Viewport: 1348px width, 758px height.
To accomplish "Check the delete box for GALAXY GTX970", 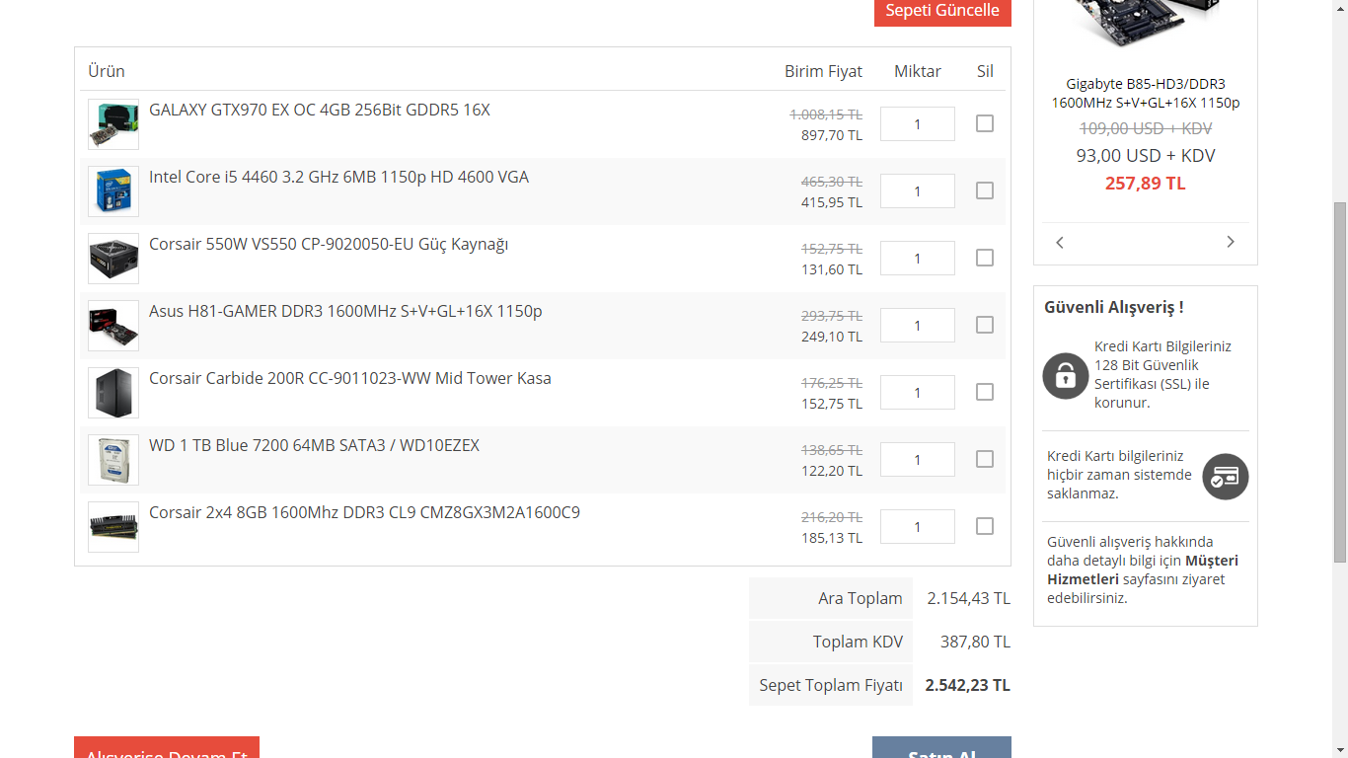I will click(985, 123).
